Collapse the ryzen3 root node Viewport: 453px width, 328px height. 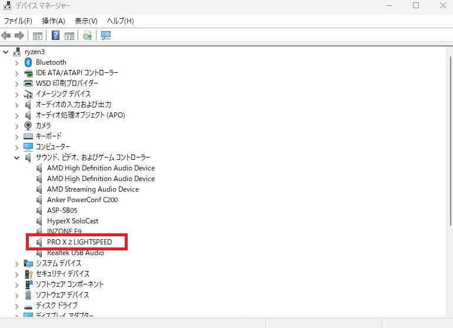tap(6, 52)
